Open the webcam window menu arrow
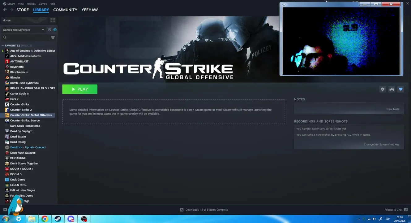 (284, 5)
